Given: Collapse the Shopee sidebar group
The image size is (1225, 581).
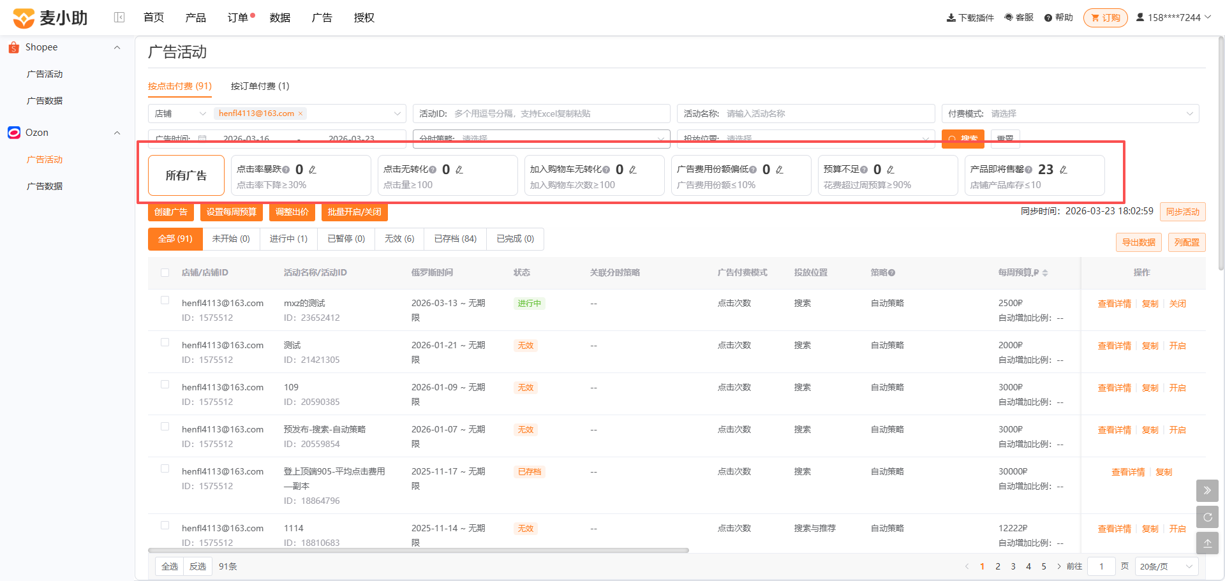Looking at the screenshot, I should [x=117, y=47].
